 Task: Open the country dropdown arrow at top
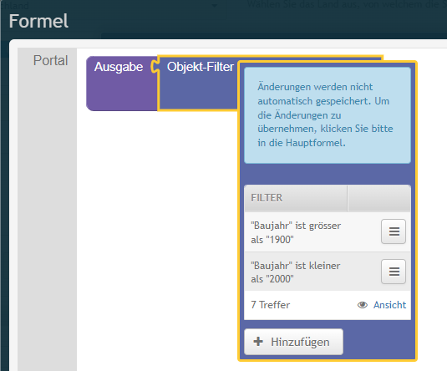215,5
